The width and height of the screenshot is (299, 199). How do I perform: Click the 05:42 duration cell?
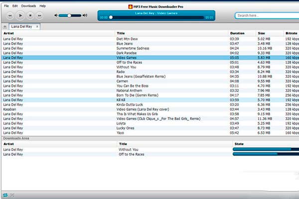pyautogui.click(x=234, y=133)
